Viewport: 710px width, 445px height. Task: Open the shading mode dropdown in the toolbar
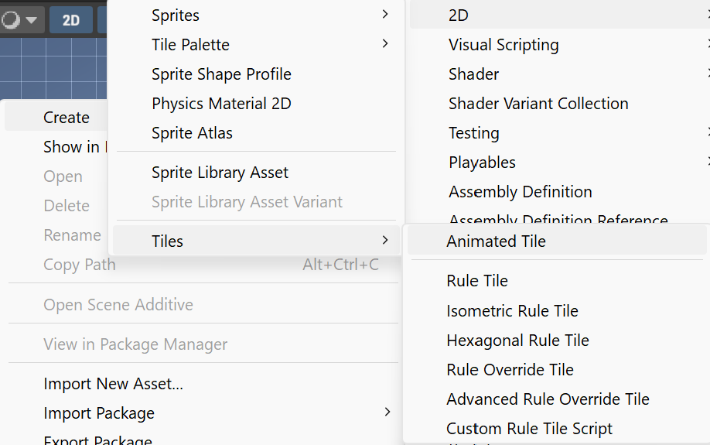pyautogui.click(x=19, y=20)
